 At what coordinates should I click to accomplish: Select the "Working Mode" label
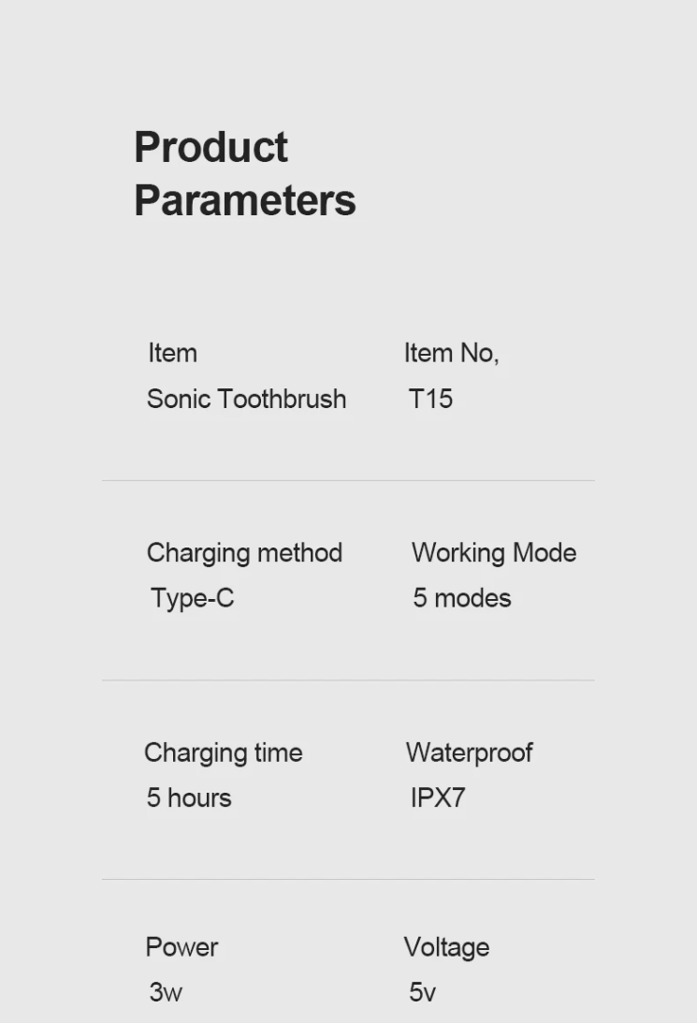click(493, 552)
